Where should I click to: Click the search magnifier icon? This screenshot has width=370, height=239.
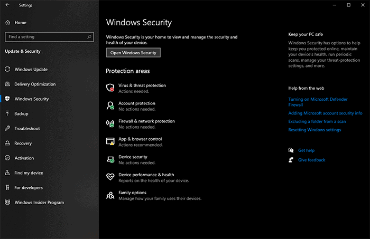point(89,37)
